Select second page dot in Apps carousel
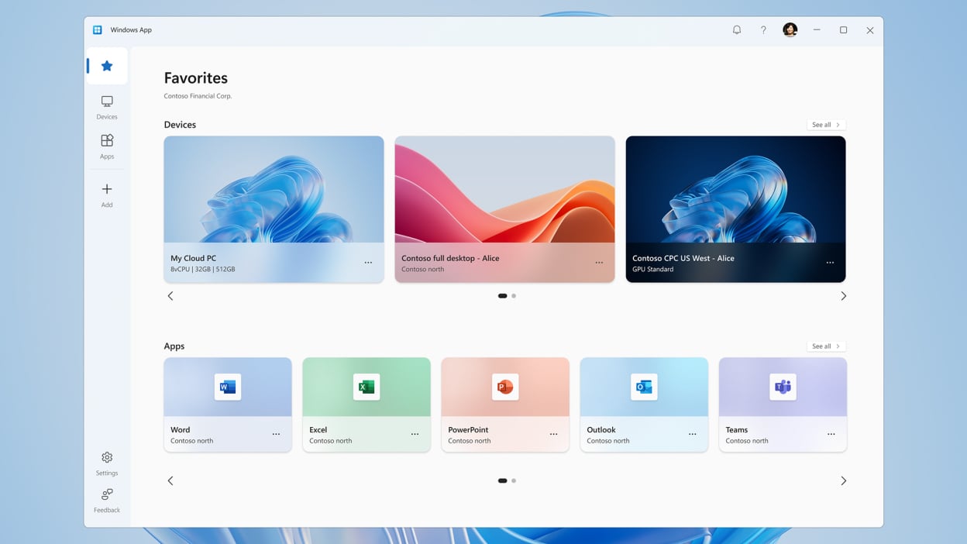967x544 pixels. [x=514, y=480]
